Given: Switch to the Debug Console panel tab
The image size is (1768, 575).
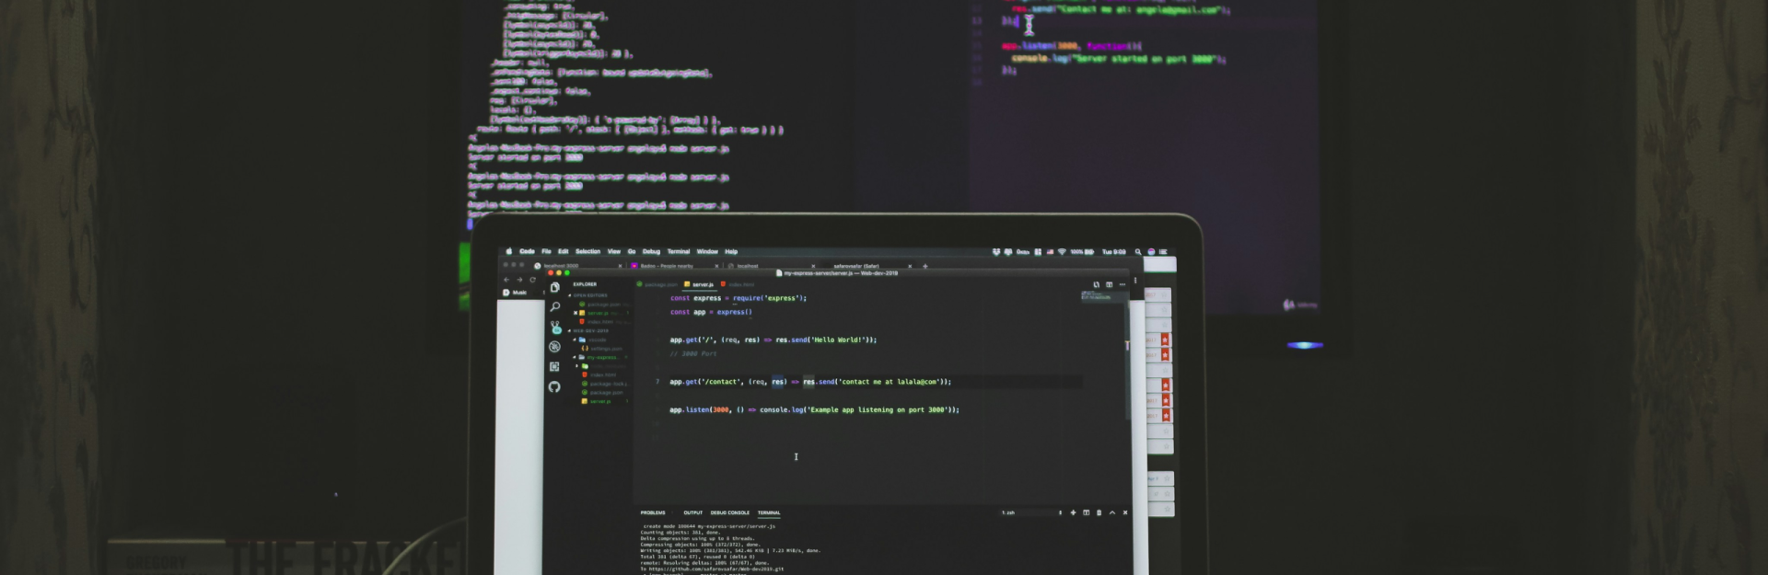Looking at the screenshot, I should (x=729, y=512).
